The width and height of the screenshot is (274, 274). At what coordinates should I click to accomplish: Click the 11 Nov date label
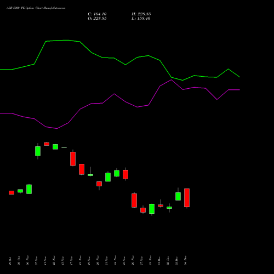tap(45, 260)
